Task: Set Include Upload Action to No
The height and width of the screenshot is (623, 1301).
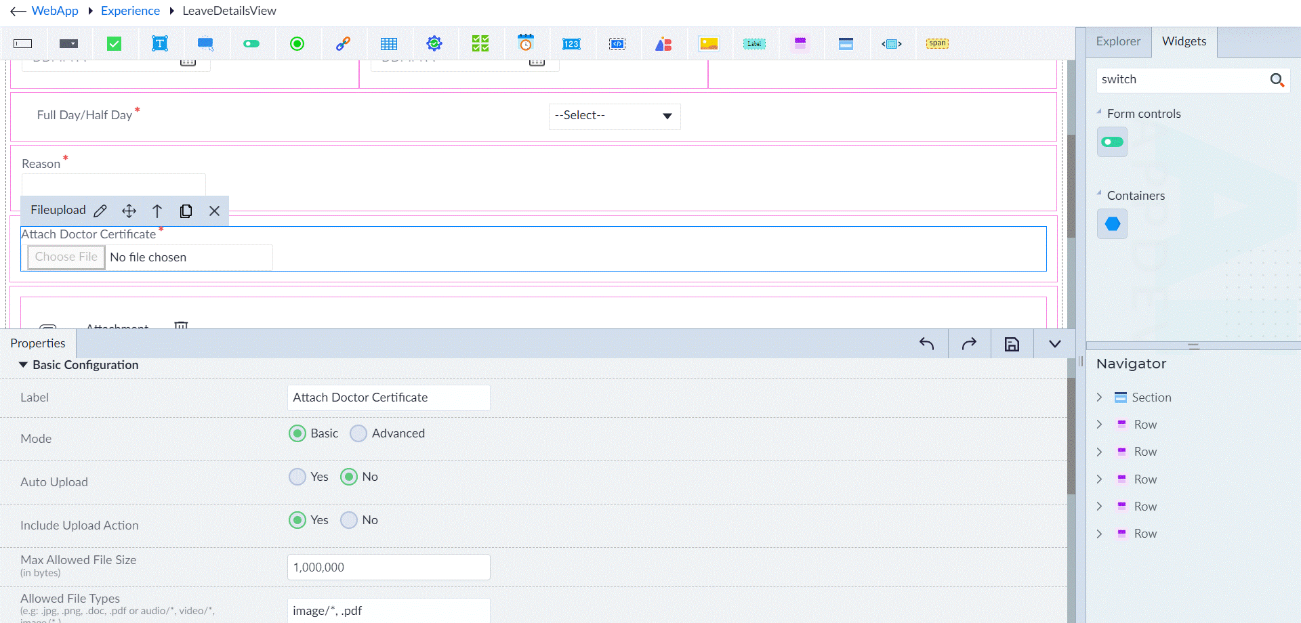Action: [x=348, y=520]
